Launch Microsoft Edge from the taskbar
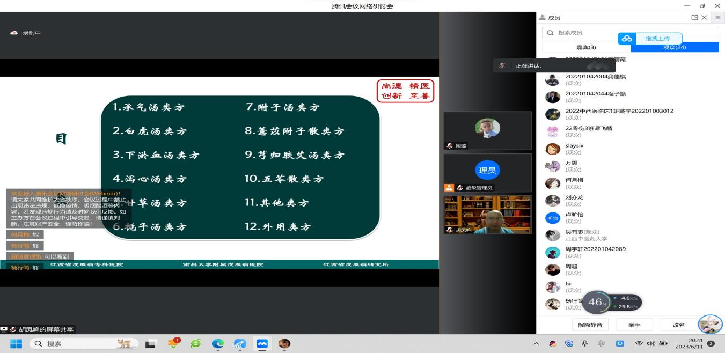 [x=218, y=344]
